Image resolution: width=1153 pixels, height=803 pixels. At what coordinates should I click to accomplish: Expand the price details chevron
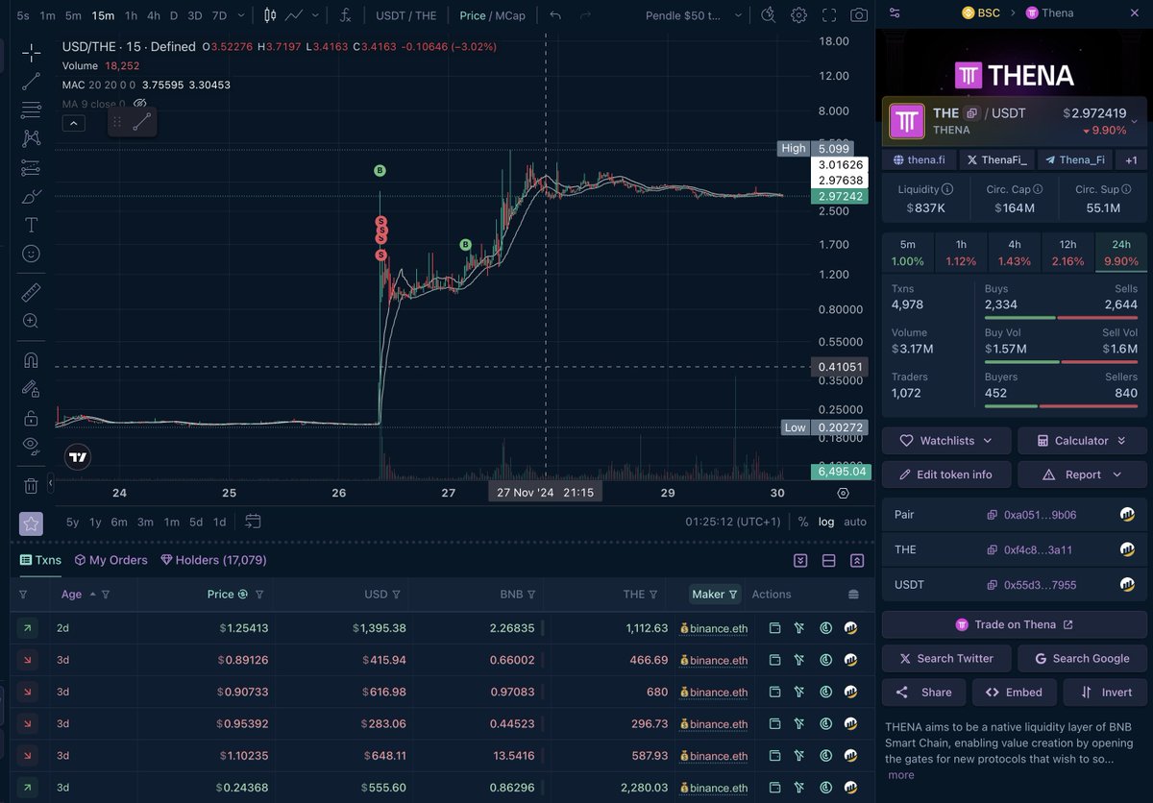[x=1135, y=121]
